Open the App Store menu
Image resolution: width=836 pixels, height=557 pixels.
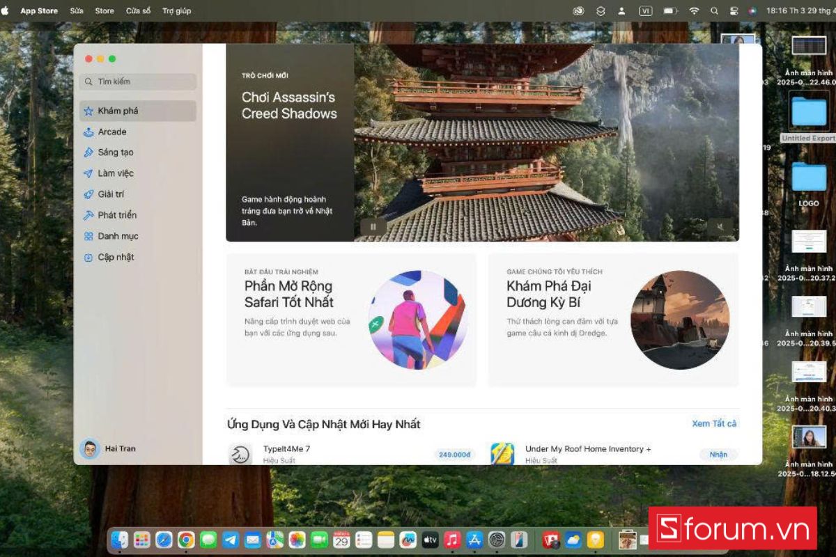point(38,11)
